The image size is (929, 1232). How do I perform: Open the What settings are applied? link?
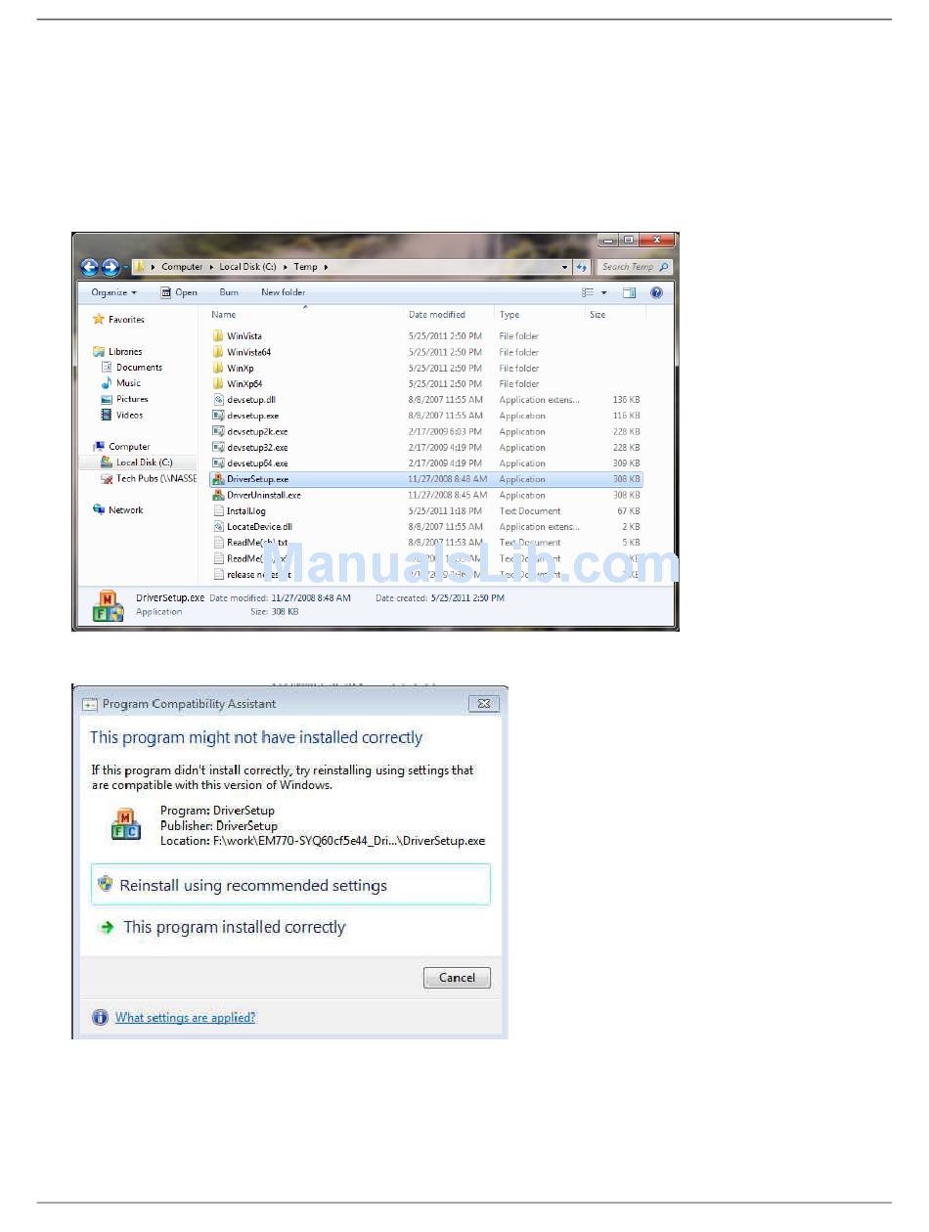pyautogui.click(x=185, y=1018)
